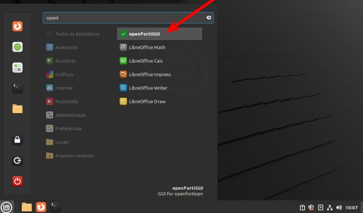Click the red power shutdown icon
Viewport: 363px width, 213px height.
17,181
